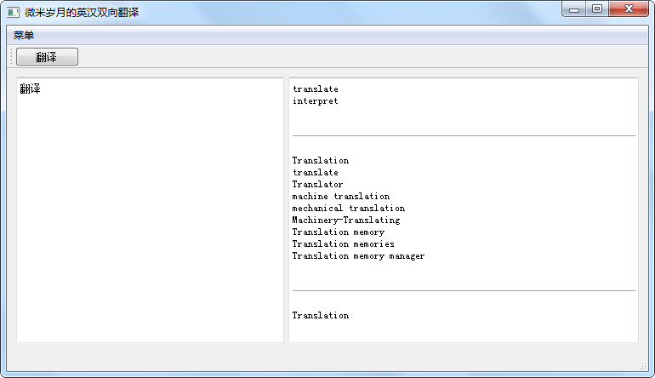Click 'Translation memory manager' line
The height and width of the screenshot is (378, 655).
tap(358, 256)
